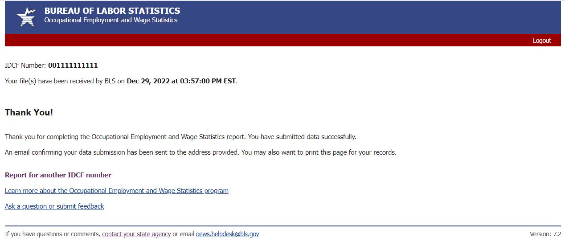Screen dimensions: 565x242
Task: Open the Learn more about OEWS program link
Action: pos(116,191)
